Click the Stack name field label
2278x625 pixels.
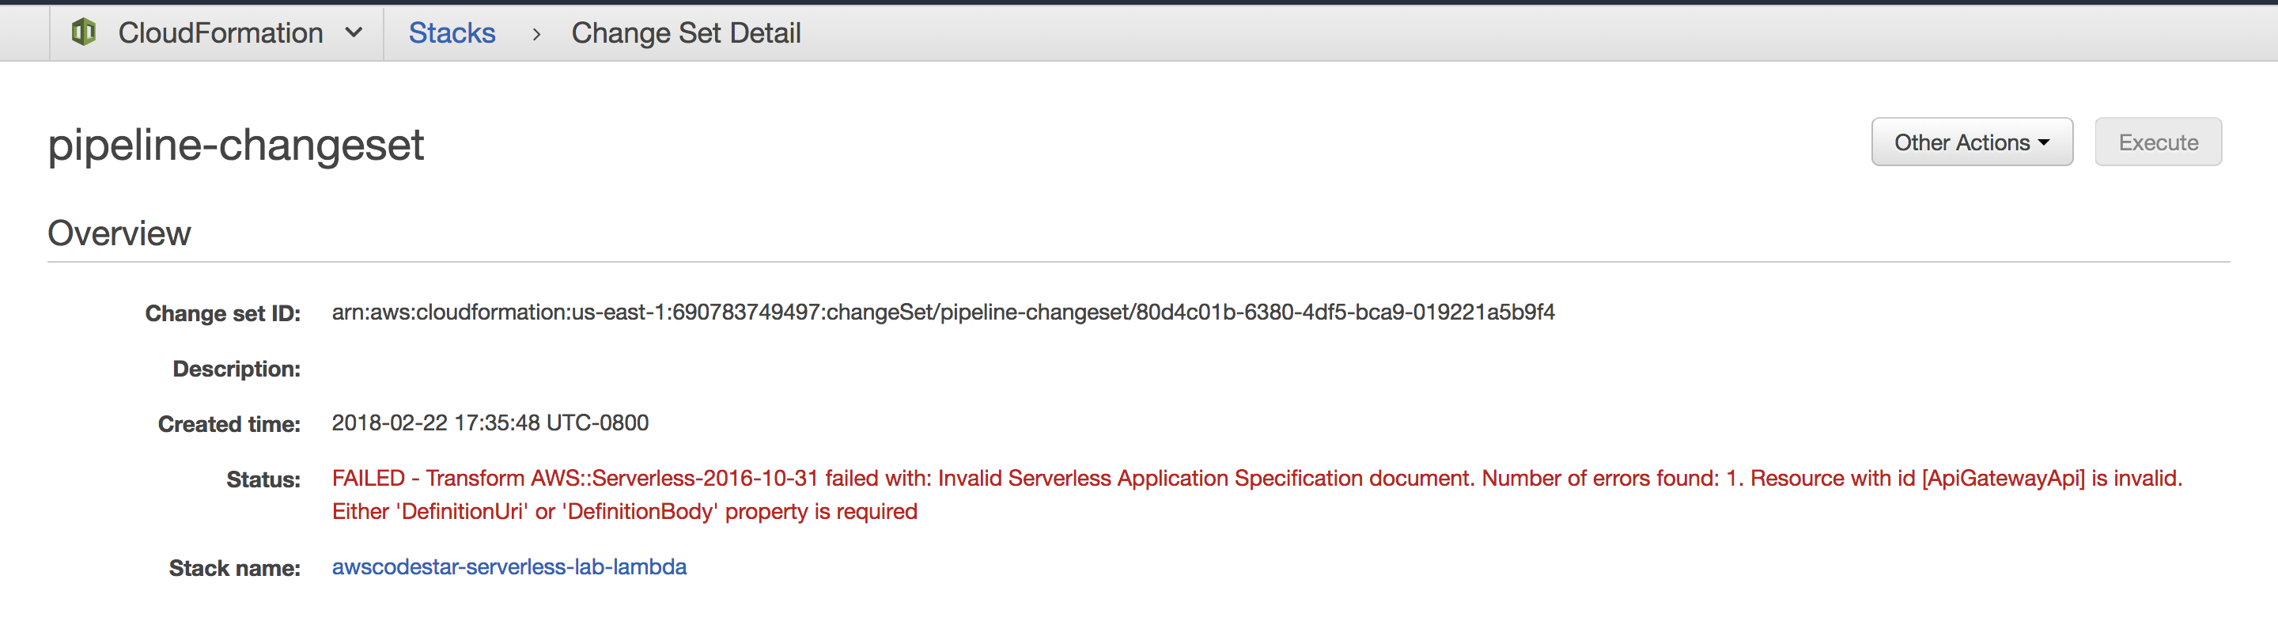tap(233, 566)
